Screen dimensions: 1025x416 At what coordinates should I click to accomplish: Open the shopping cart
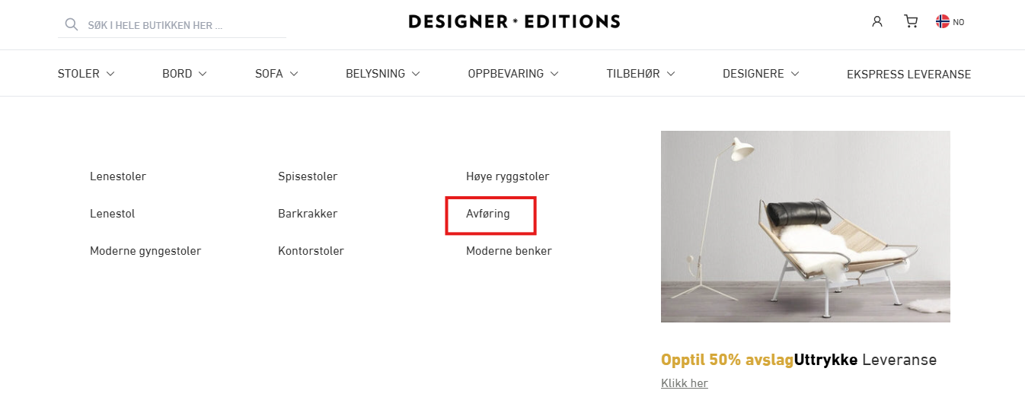coord(911,21)
